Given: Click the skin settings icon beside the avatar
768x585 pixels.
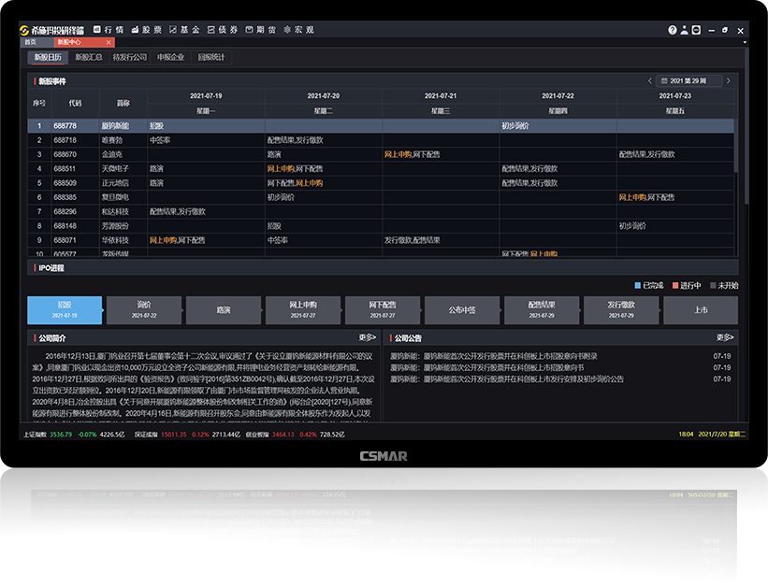Looking at the screenshot, I should (x=696, y=30).
